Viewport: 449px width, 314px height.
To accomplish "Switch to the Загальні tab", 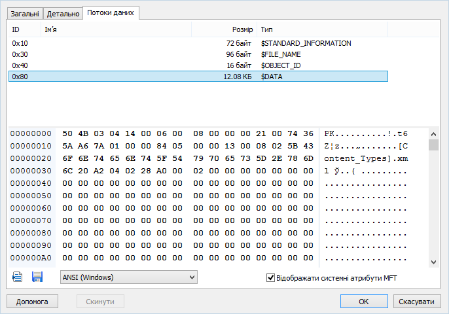I will pyautogui.click(x=25, y=14).
